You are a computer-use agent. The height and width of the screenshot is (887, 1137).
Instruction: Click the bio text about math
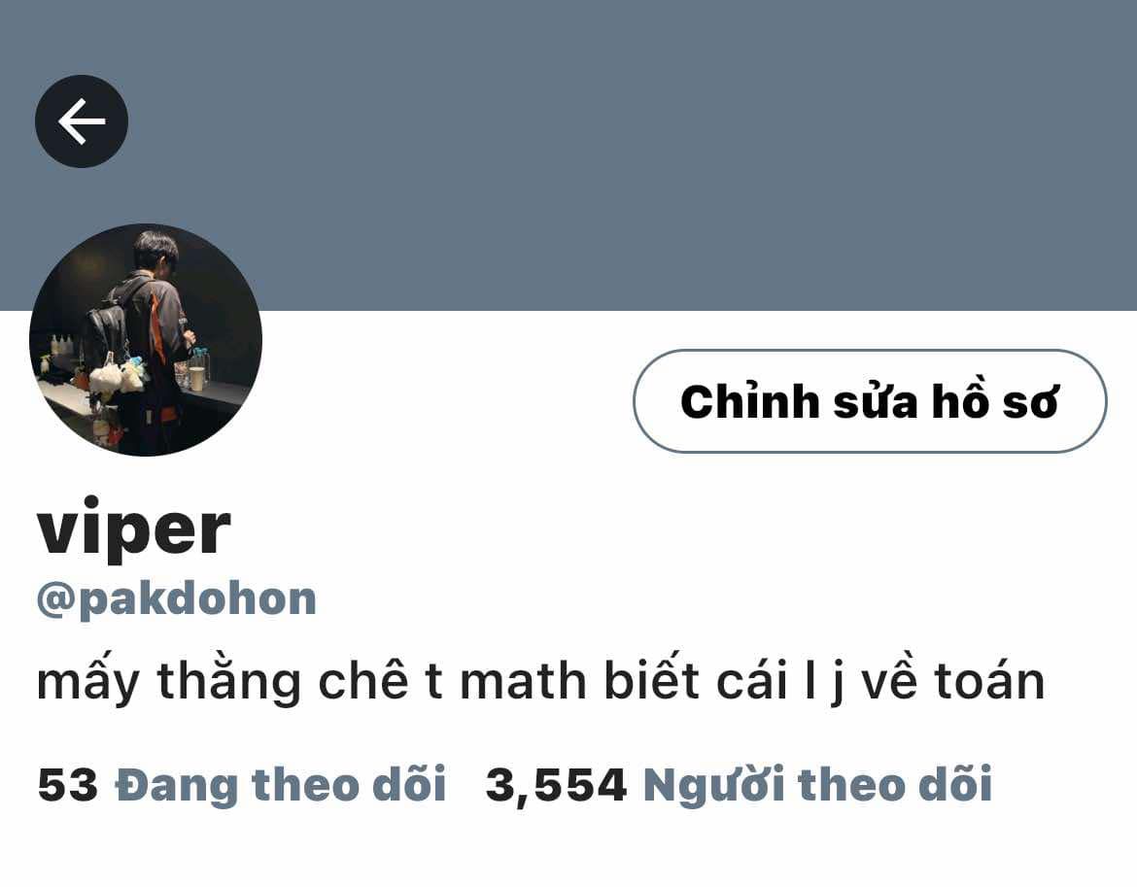coord(541,680)
